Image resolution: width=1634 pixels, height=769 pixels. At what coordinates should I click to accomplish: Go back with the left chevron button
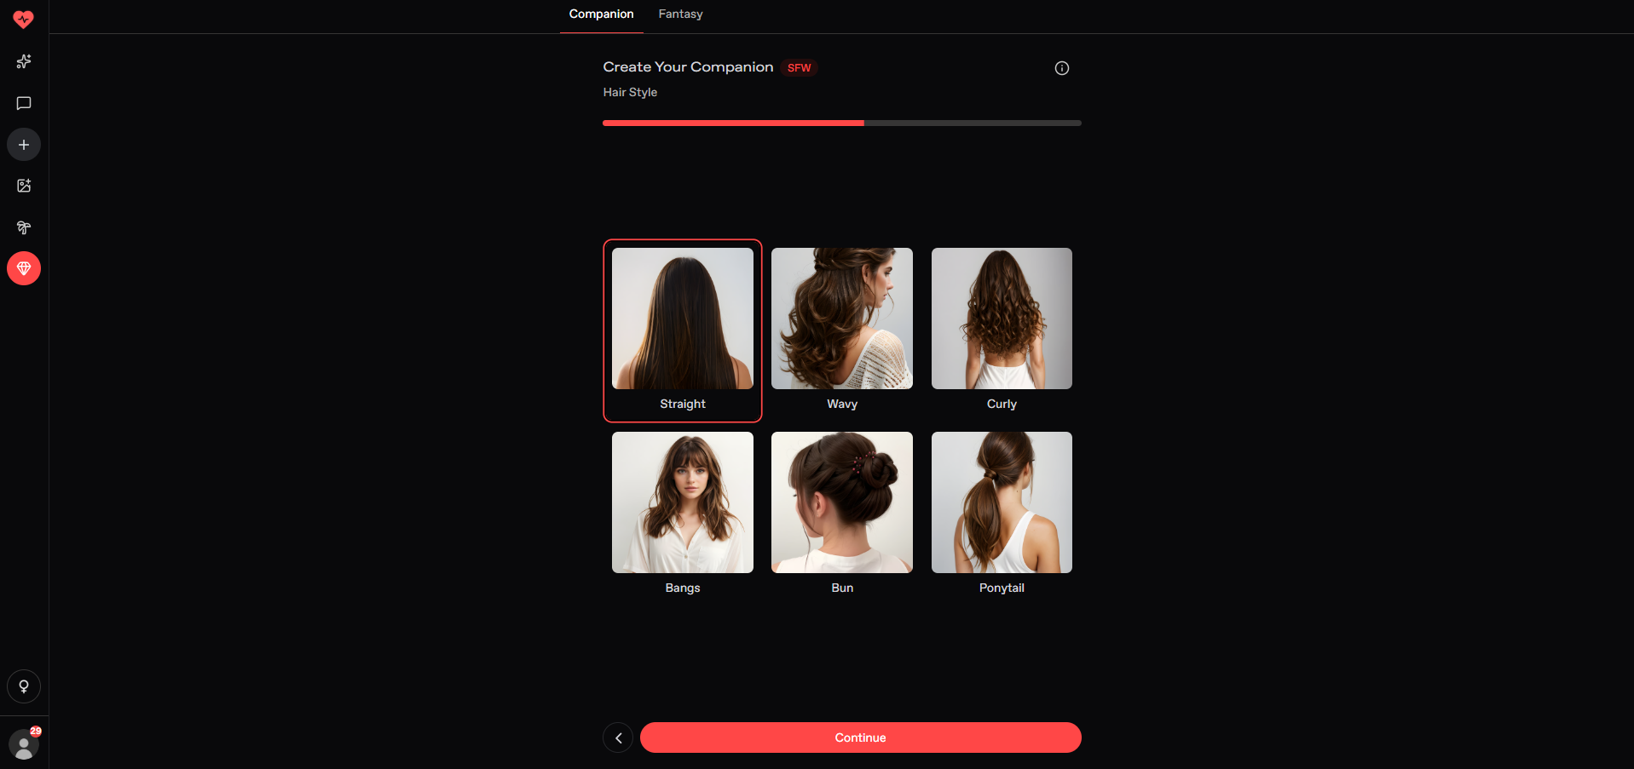point(618,737)
